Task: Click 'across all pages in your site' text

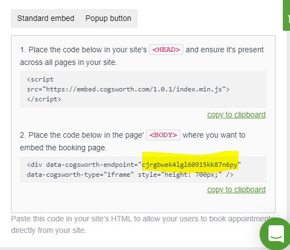Action: pos(68,63)
